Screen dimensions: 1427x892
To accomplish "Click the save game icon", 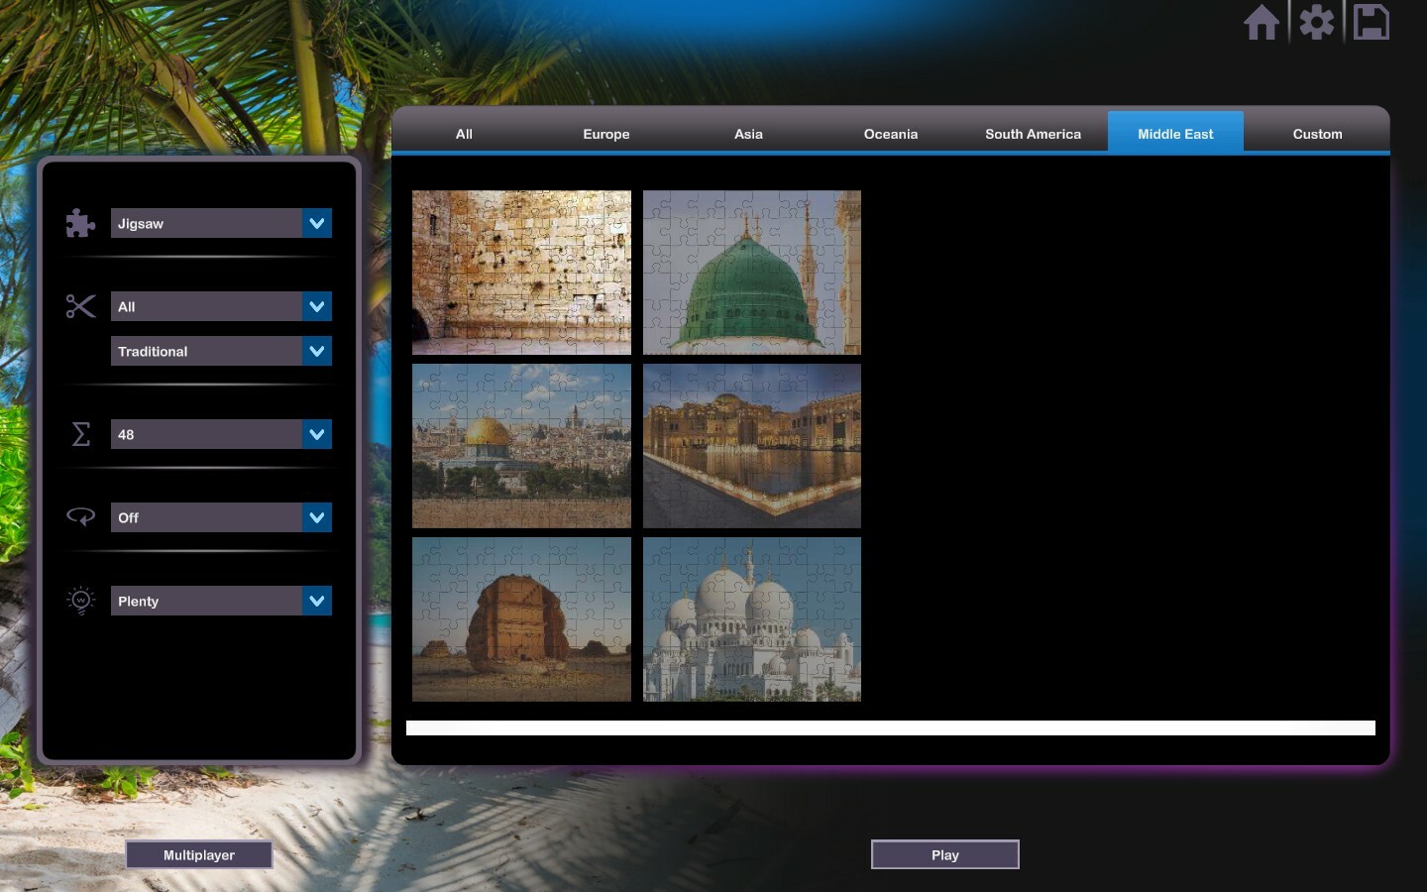I will 1372,22.
